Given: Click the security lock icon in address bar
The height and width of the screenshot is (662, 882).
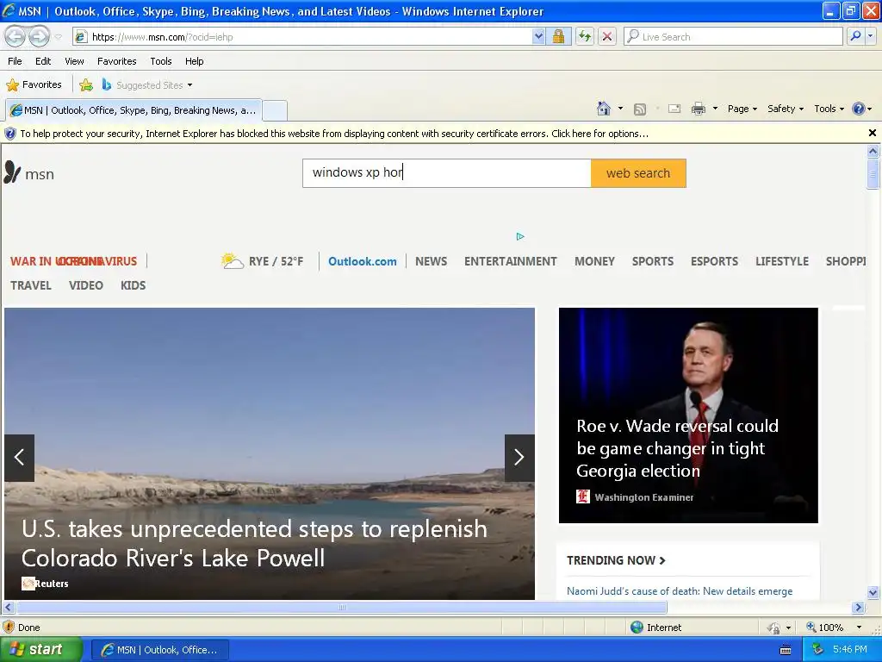Looking at the screenshot, I should (558, 37).
